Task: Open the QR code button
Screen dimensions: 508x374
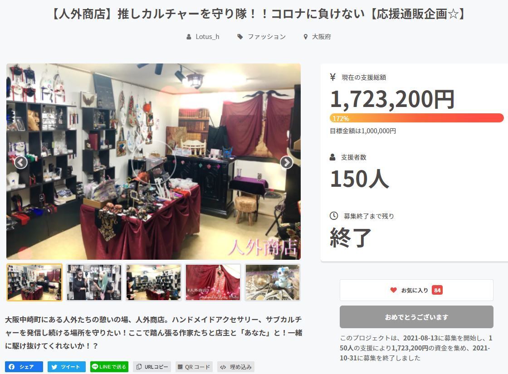Action: coord(194,367)
